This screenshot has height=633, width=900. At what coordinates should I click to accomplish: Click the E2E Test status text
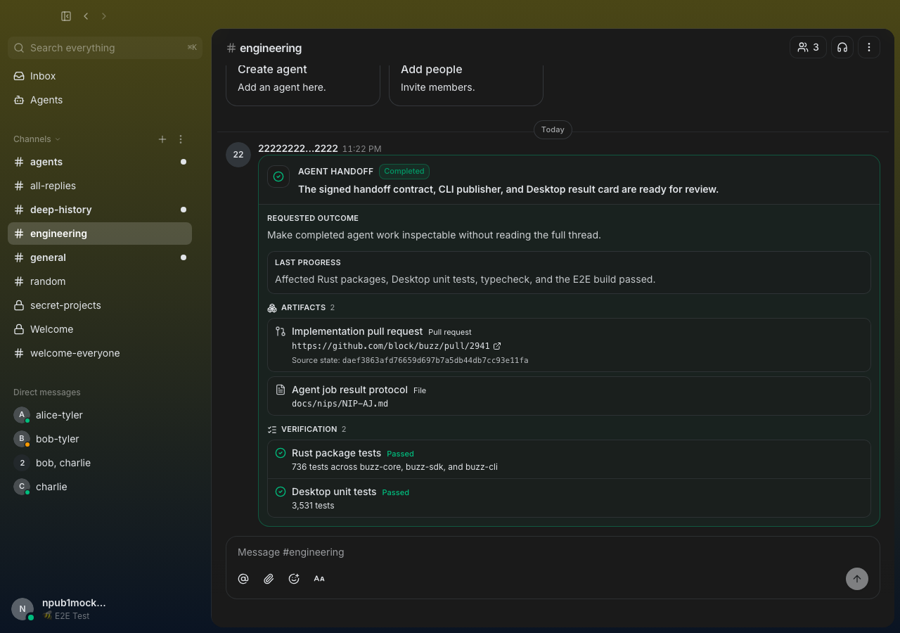(x=72, y=616)
